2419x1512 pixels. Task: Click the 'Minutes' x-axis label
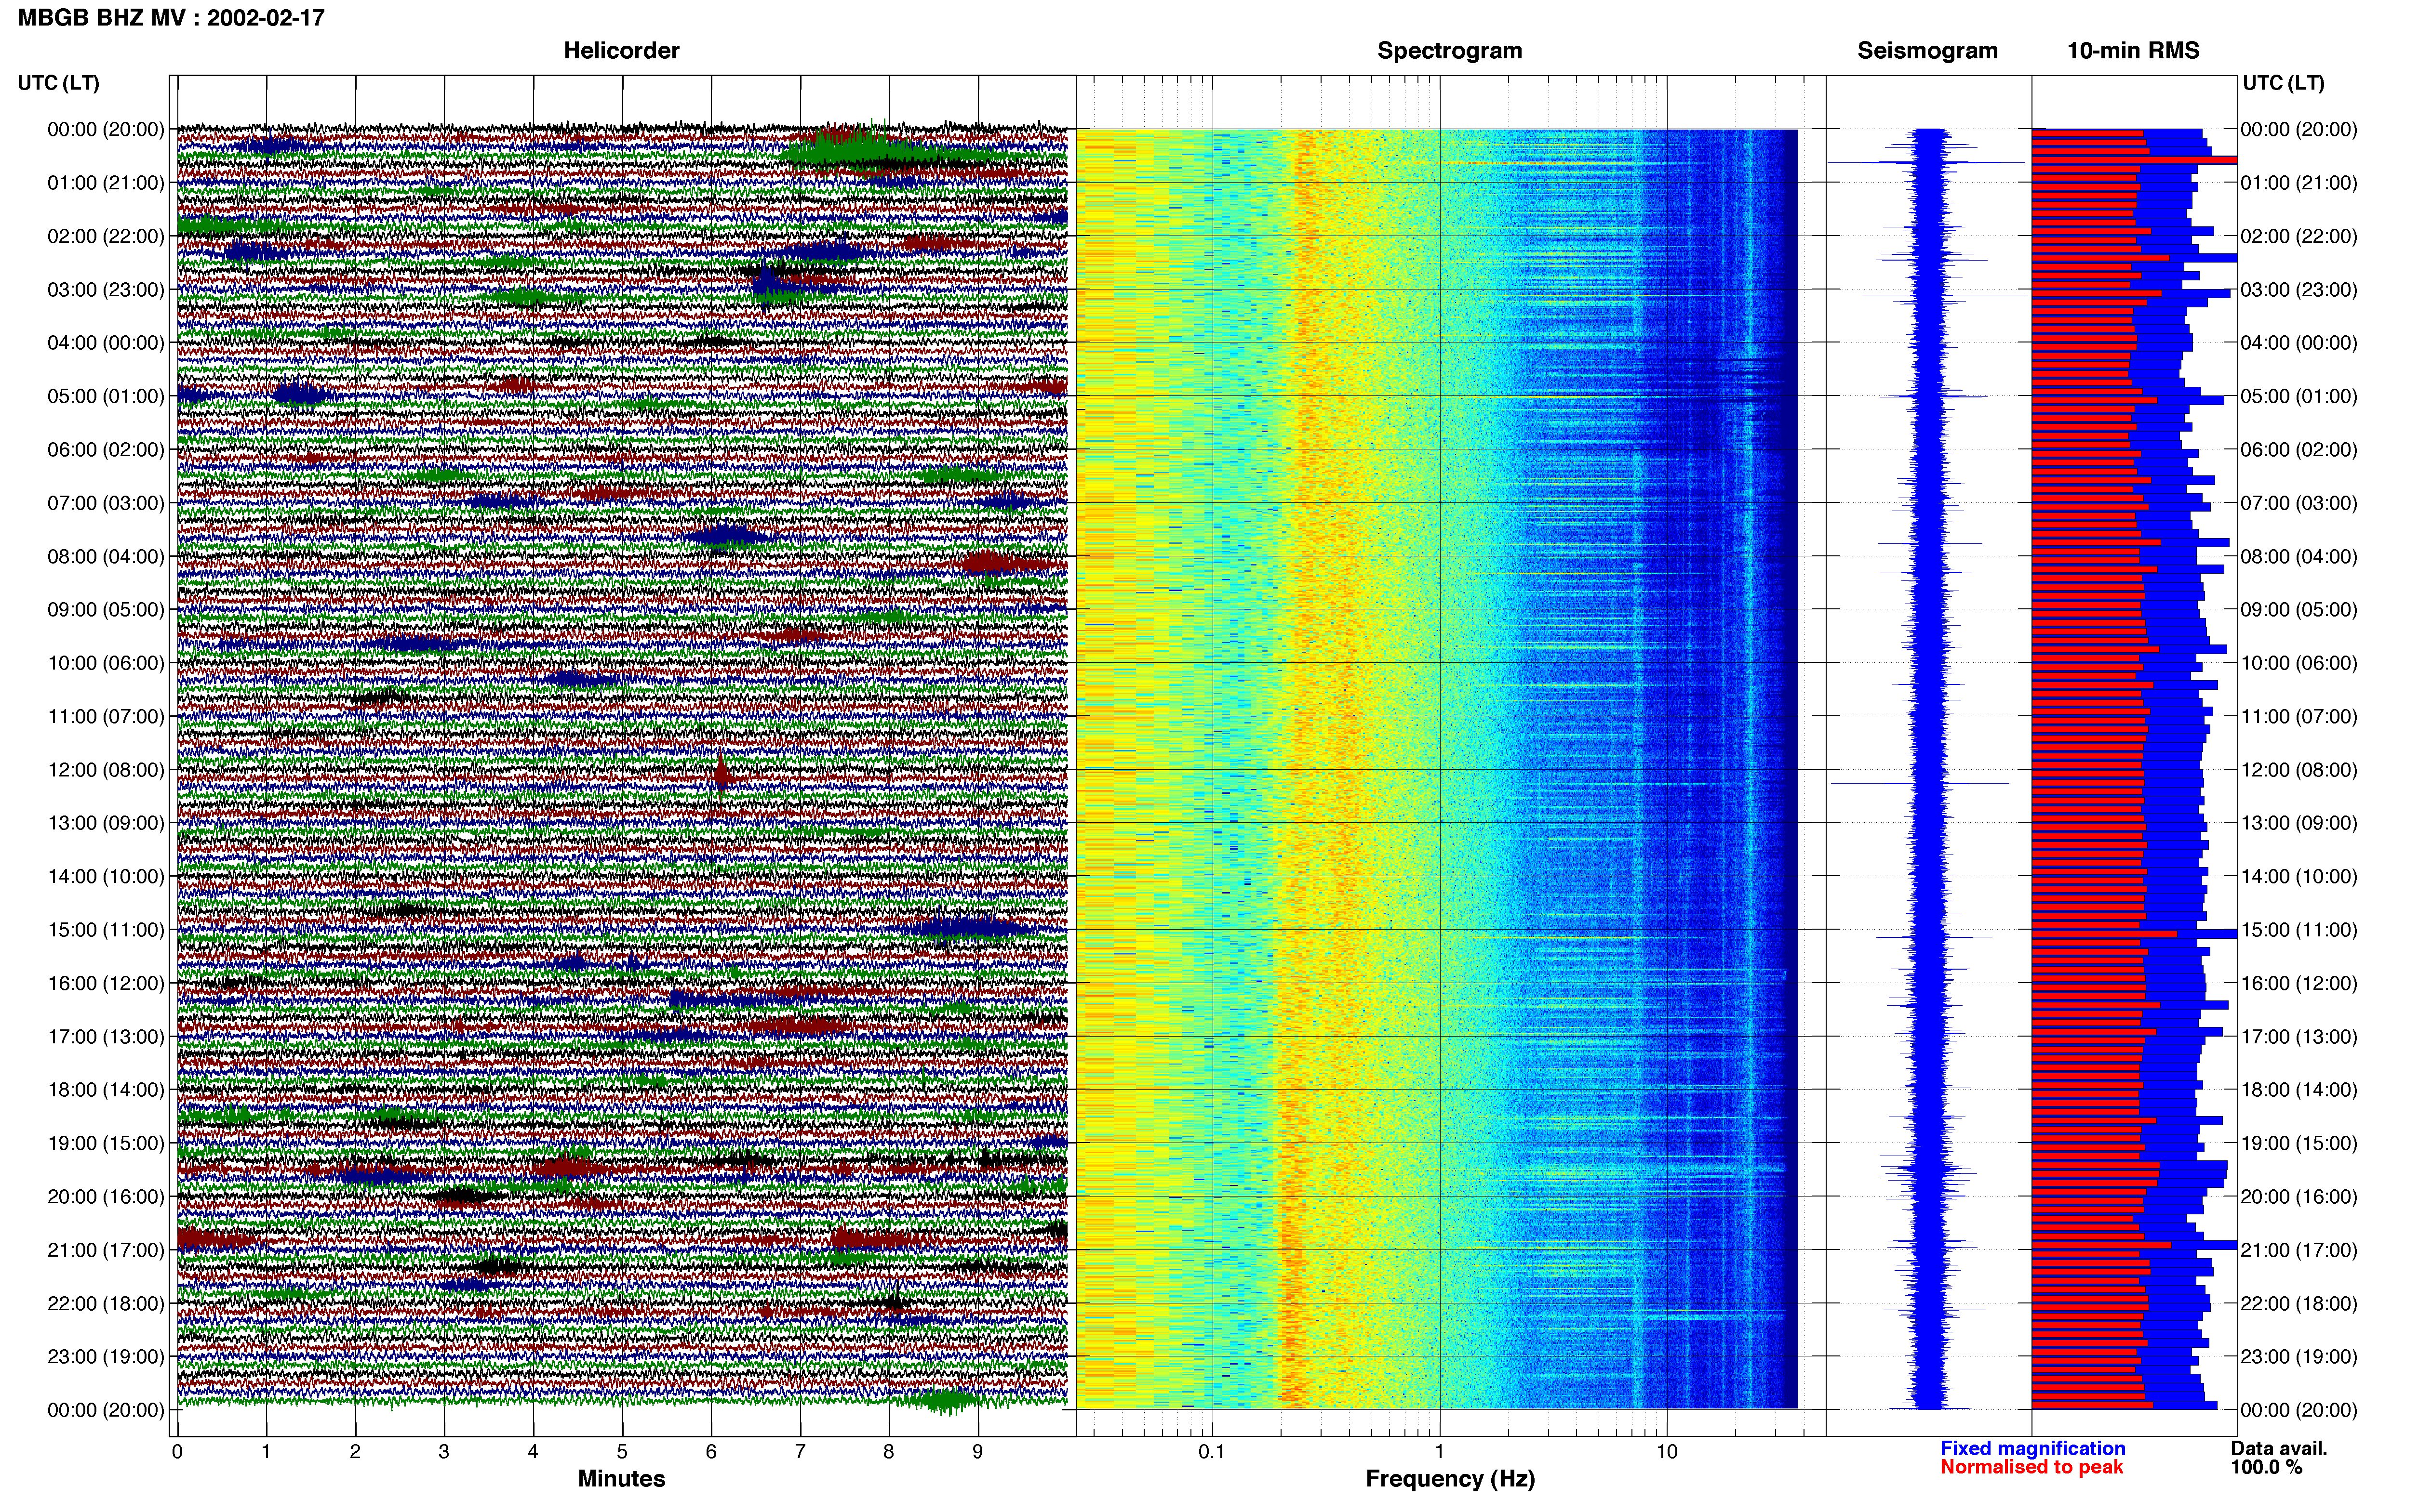pos(621,1479)
